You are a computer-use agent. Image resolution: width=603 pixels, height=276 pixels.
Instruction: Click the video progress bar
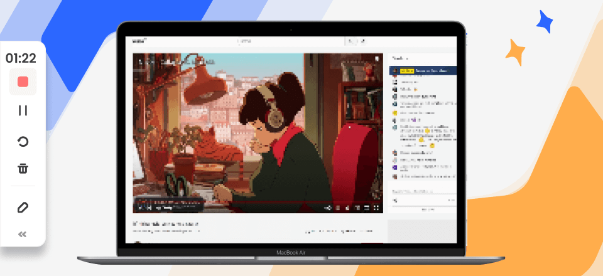pos(258,201)
